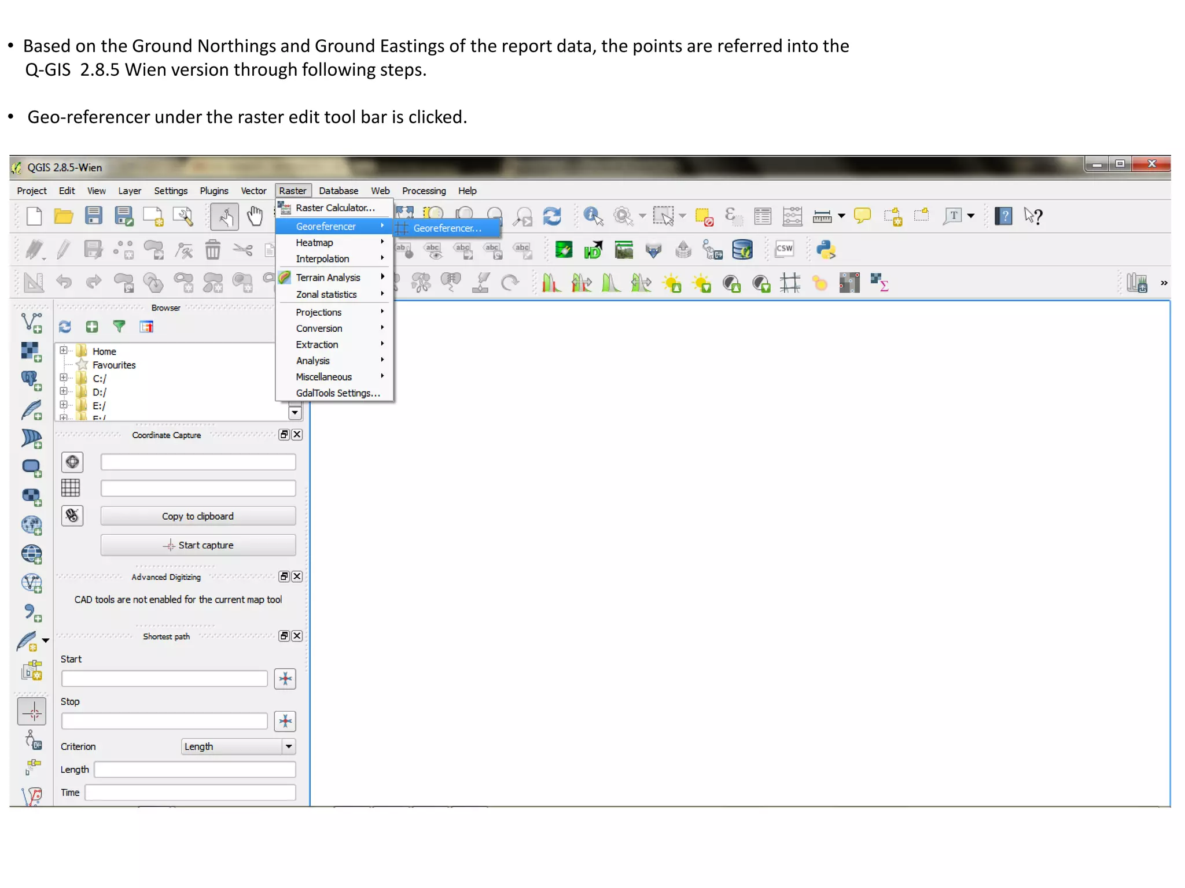Image resolution: width=1185 pixels, height=888 pixels.
Task: Click the Zonal statistics sigma icon
Action: click(879, 283)
